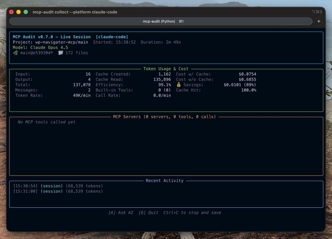332x239 pixels.
Task: Click the 'Efficiency:' label
Action: click(109, 85)
